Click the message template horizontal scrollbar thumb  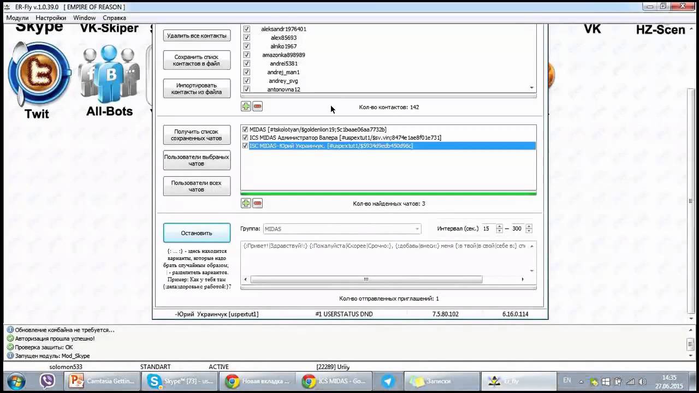click(x=366, y=279)
